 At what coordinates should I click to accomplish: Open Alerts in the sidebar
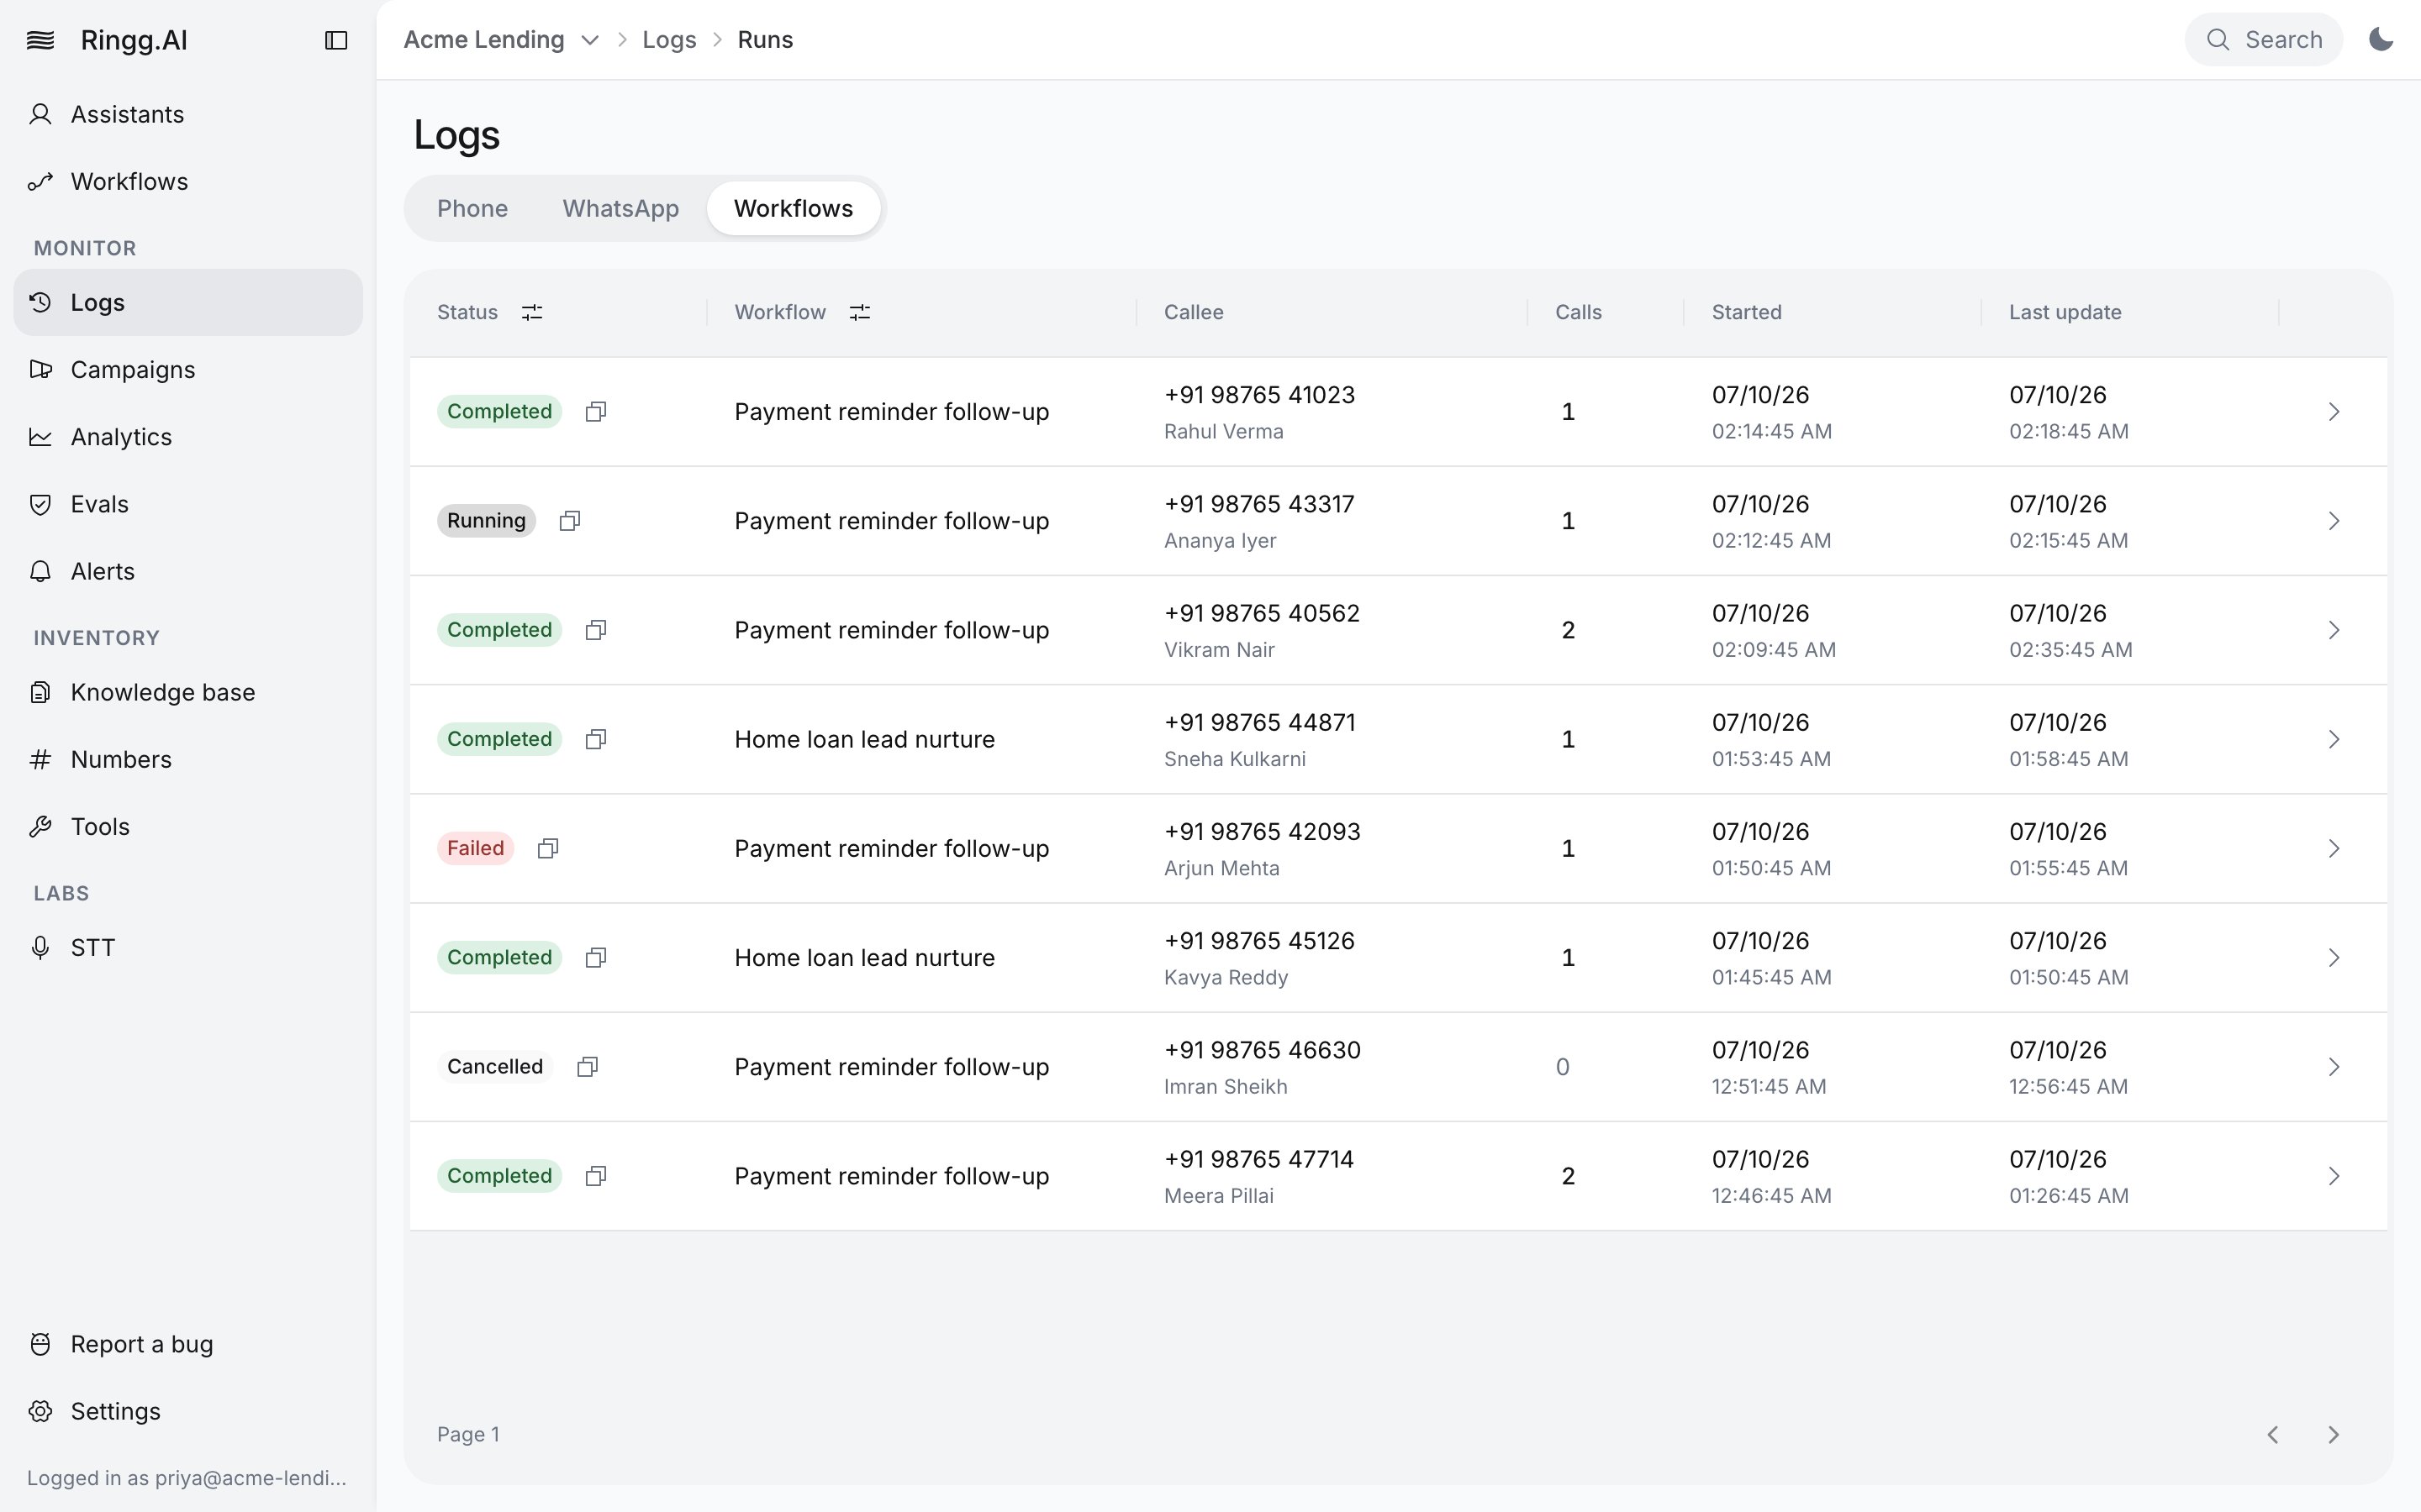[x=188, y=570]
